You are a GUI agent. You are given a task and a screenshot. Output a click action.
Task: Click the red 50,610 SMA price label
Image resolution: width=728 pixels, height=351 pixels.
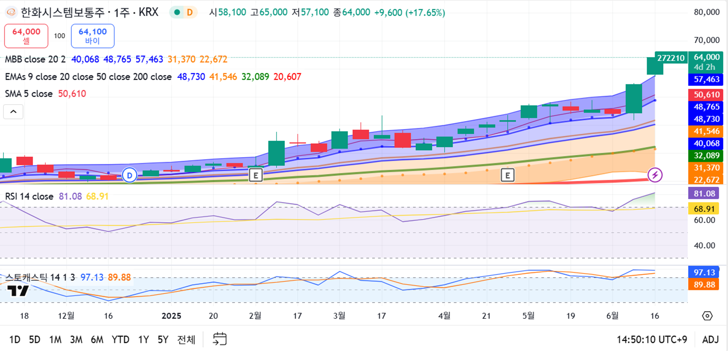point(706,94)
